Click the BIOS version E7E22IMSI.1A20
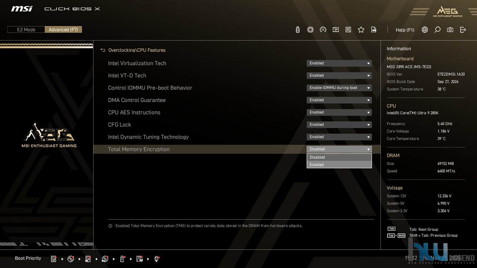This screenshot has height=268, width=477. pos(451,74)
